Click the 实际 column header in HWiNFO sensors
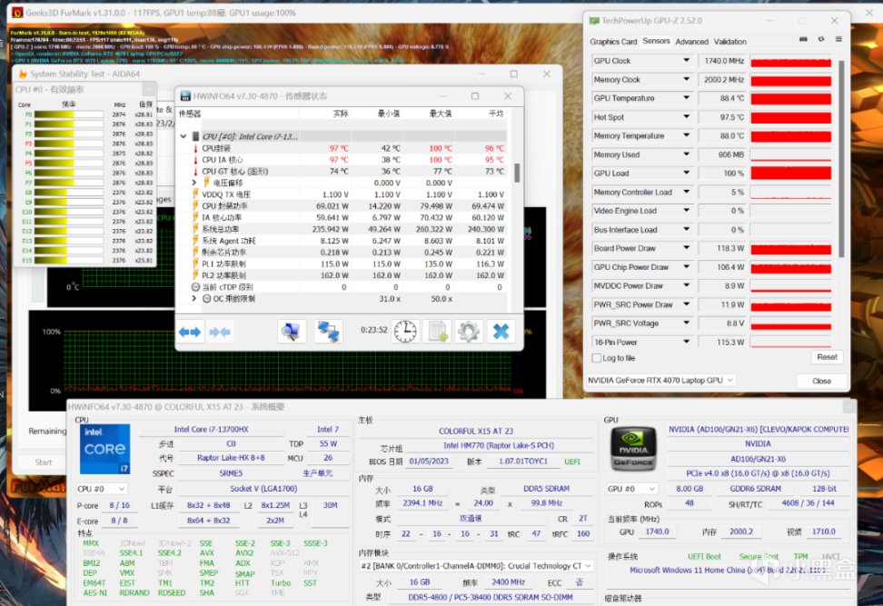This screenshot has width=883, height=606. coord(340,114)
